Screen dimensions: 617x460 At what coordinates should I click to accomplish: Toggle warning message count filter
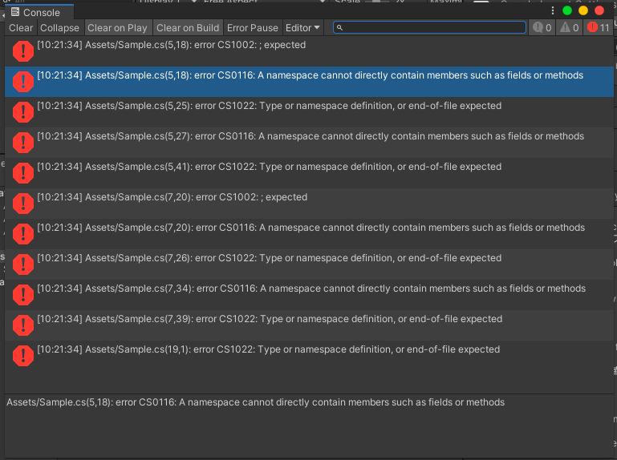click(x=570, y=28)
